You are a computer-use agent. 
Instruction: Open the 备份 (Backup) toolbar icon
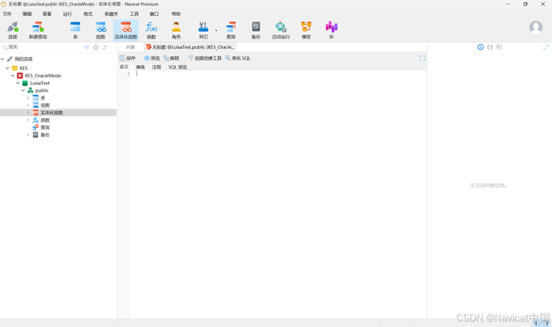tap(256, 31)
